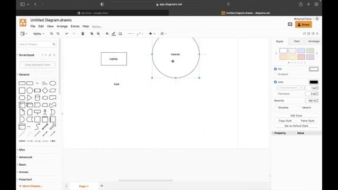
Task: Open the Arrange menu
Action: point(62,26)
